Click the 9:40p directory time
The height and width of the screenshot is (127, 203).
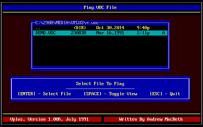point(143,28)
